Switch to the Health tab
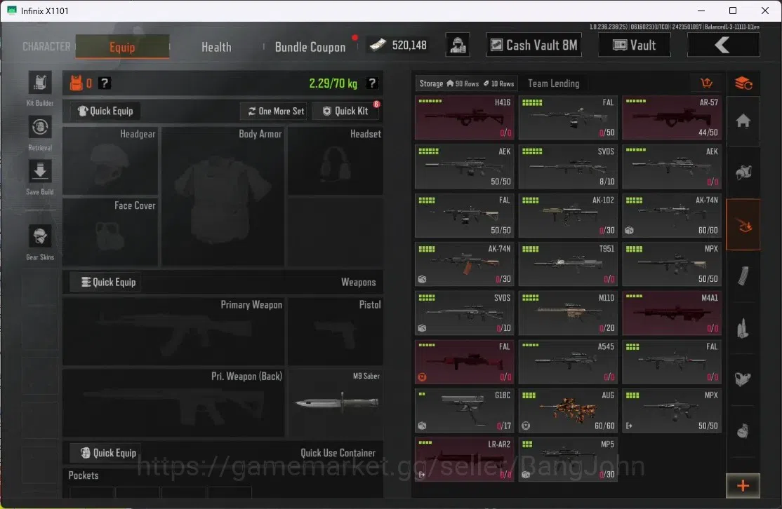 pyautogui.click(x=216, y=47)
